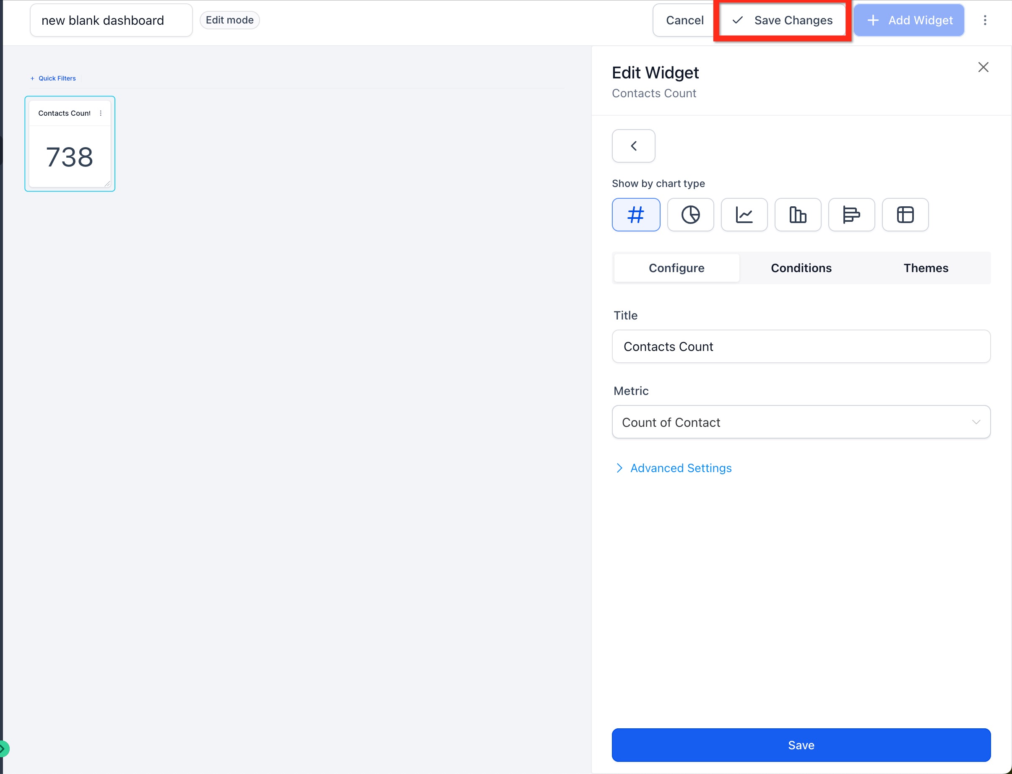Open the Configure tab
The height and width of the screenshot is (774, 1012).
(676, 268)
